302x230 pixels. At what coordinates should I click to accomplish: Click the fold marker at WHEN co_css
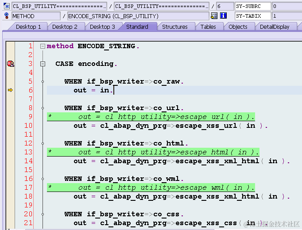[43, 214]
